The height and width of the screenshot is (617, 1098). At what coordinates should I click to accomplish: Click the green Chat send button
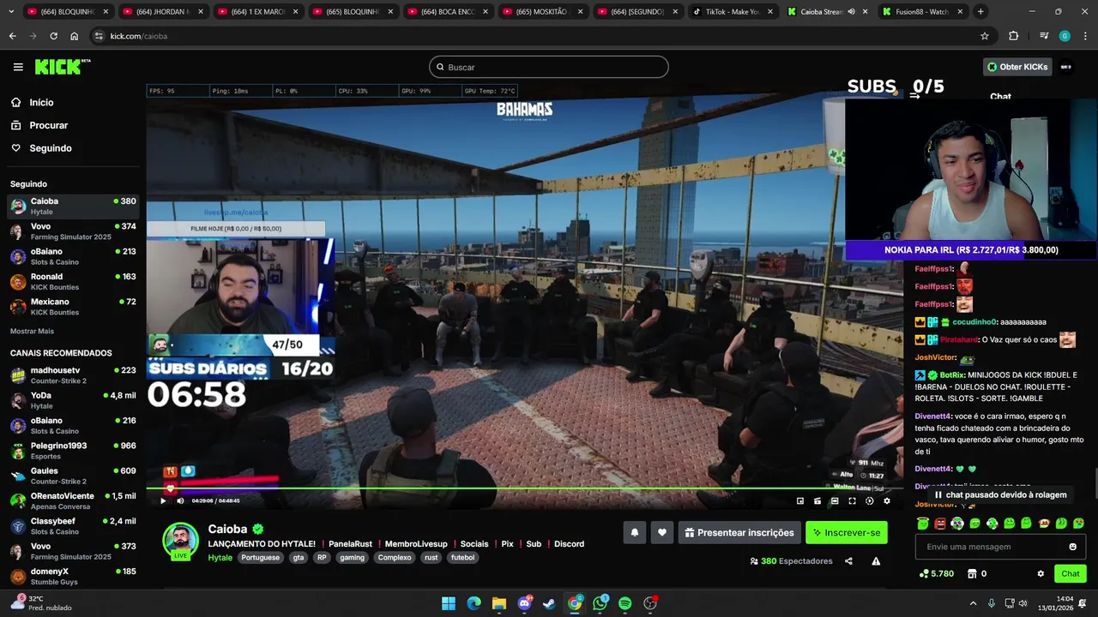point(1071,573)
